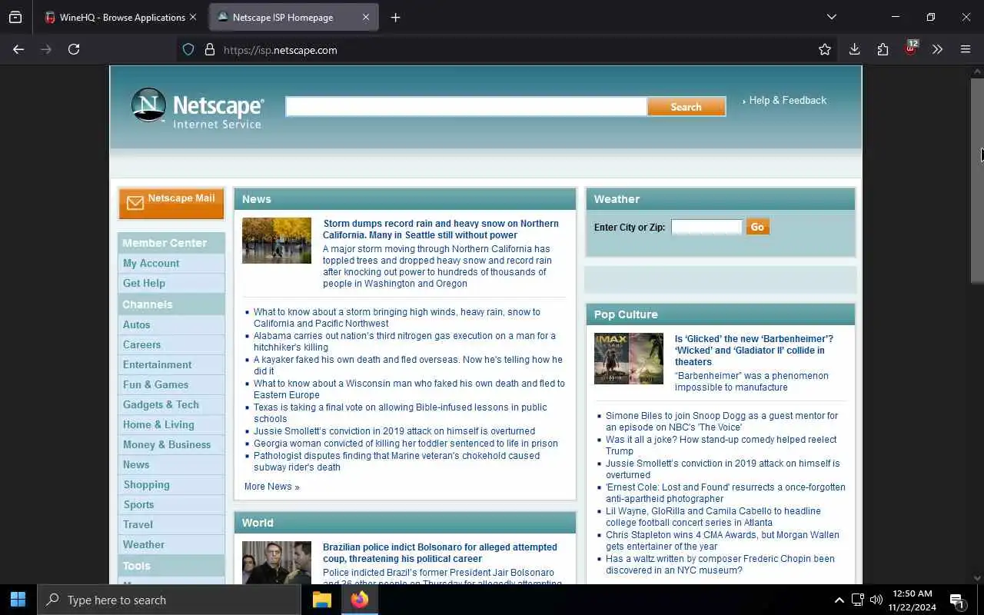
Task: Click the Windows taskbar search box
Action: 169,600
